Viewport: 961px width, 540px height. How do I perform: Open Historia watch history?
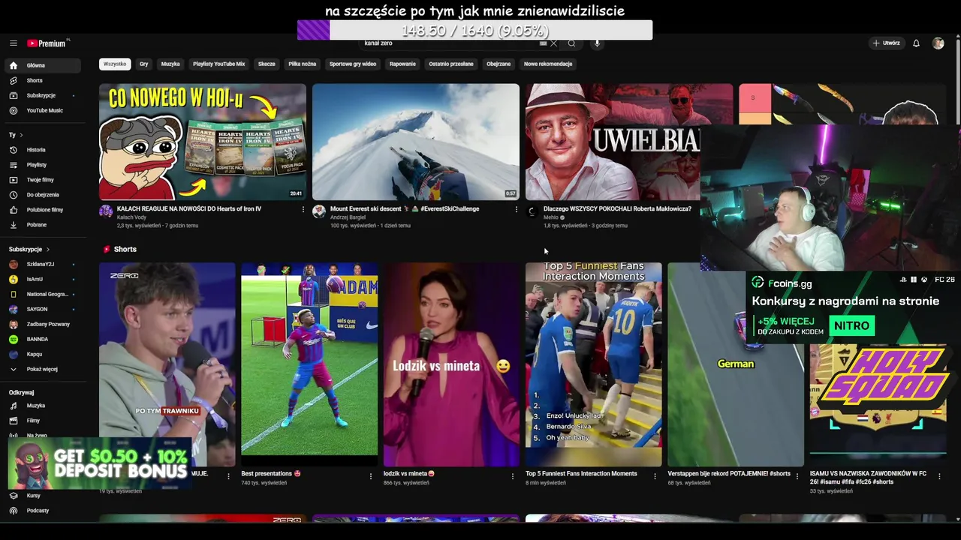pos(44,150)
